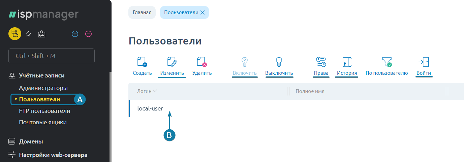Click the Включить lightbulb icon
The image size is (464, 162).
click(x=245, y=62)
